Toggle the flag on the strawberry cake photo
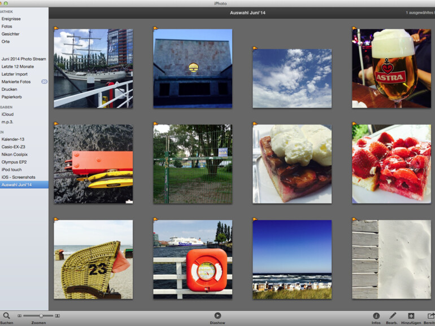This screenshot has width=435, height=326. click(x=354, y=124)
